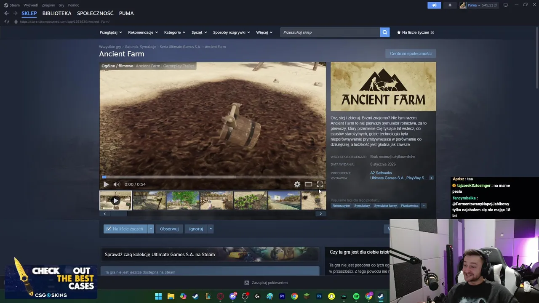Image resolution: width=539 pixels, height=303 pixels.
Task: Open the Gry menu
Action: click(61, 5)
